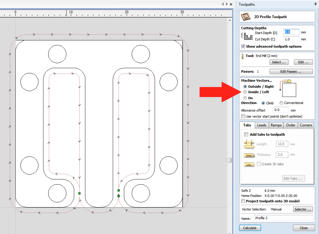The height and width of the screenshot is (234, 319).
Task: Enable Add tabs to toolpath
Action: tap(246, 134)
